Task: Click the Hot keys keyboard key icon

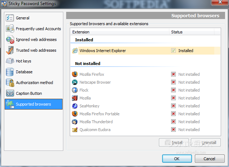Action: pyautogui.click(x=10, y=61)
